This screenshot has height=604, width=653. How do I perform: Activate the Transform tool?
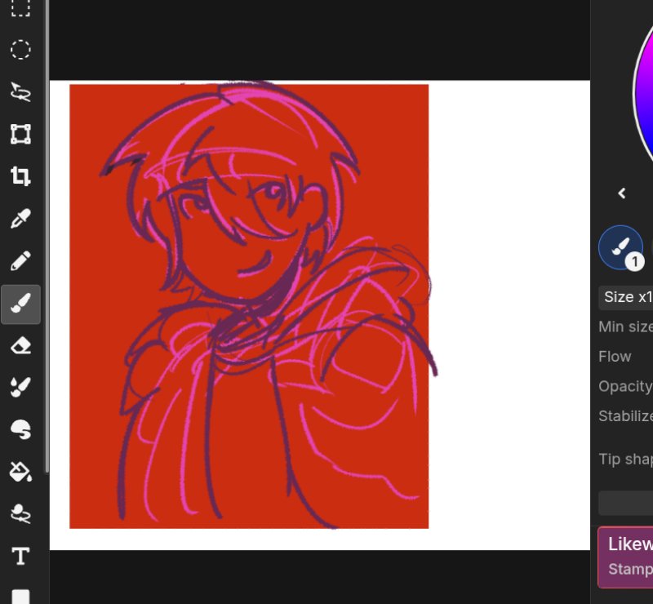click(x=20, y=134)
